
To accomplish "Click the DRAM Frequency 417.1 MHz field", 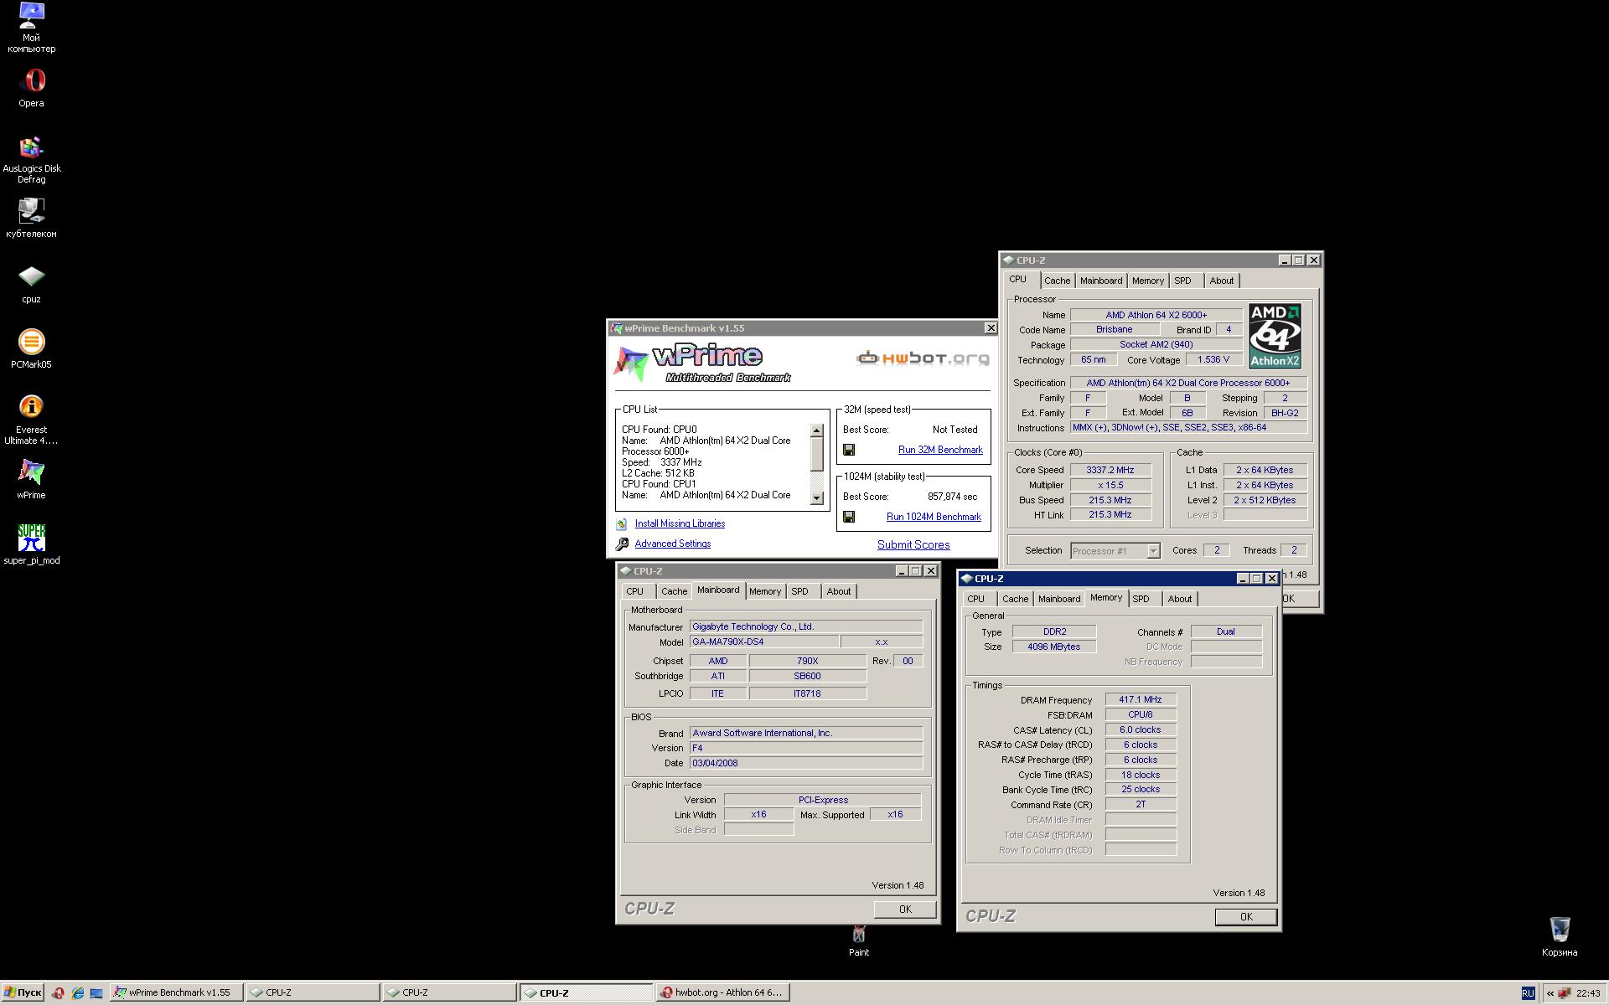I will [x=1140, y=699].
